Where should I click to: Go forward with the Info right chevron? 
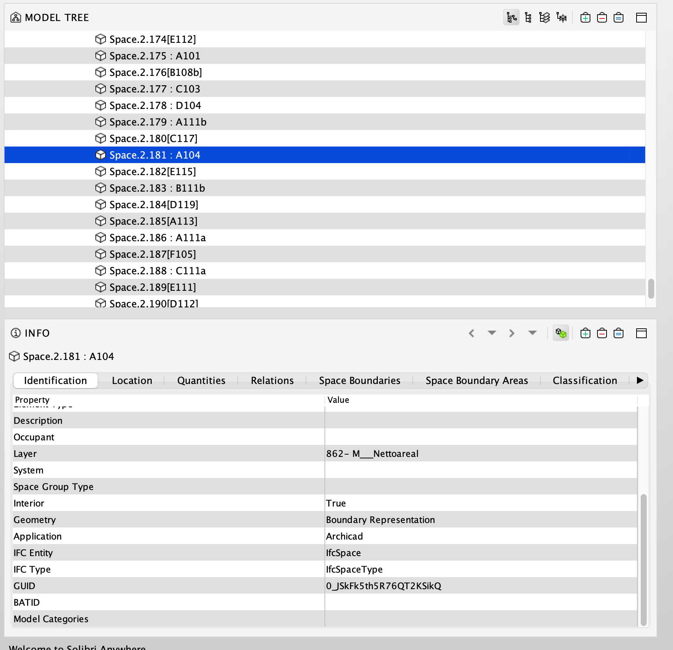click(512, 333)
